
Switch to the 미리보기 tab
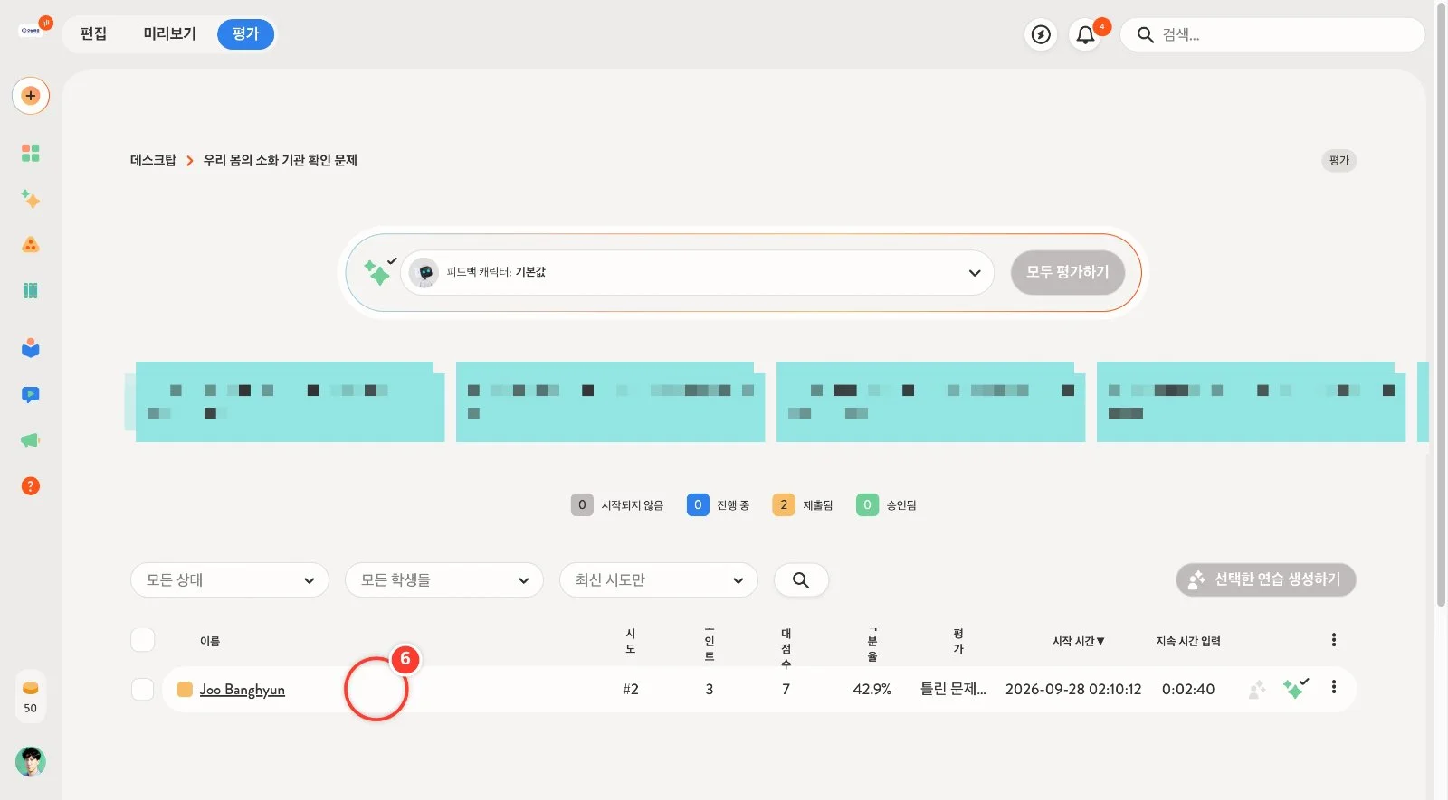click(x=169, y=34)
